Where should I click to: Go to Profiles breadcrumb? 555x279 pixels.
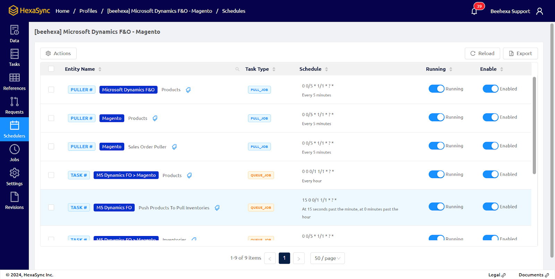tap(88, 11)
